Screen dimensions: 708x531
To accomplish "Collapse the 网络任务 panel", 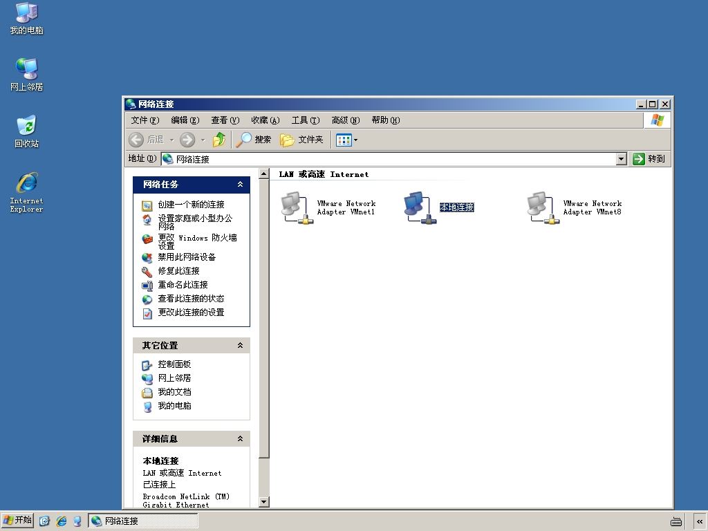I will (240, 184).
